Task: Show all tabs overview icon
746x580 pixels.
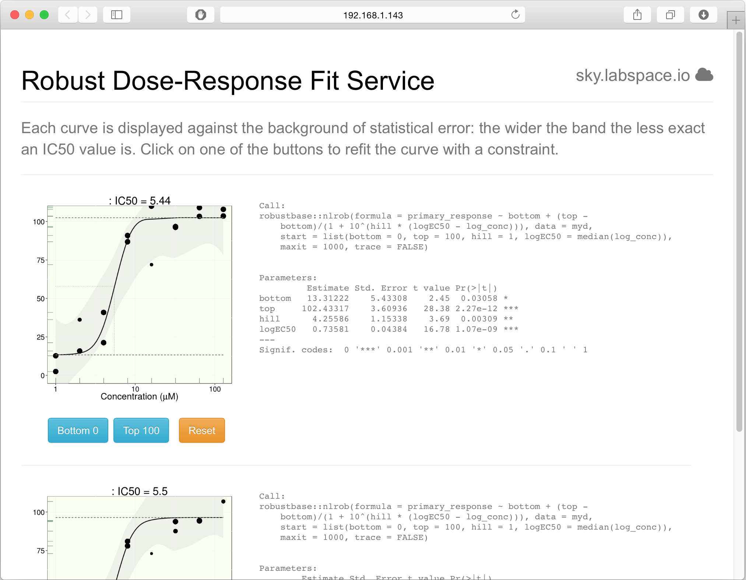Action: click(671, 15)
